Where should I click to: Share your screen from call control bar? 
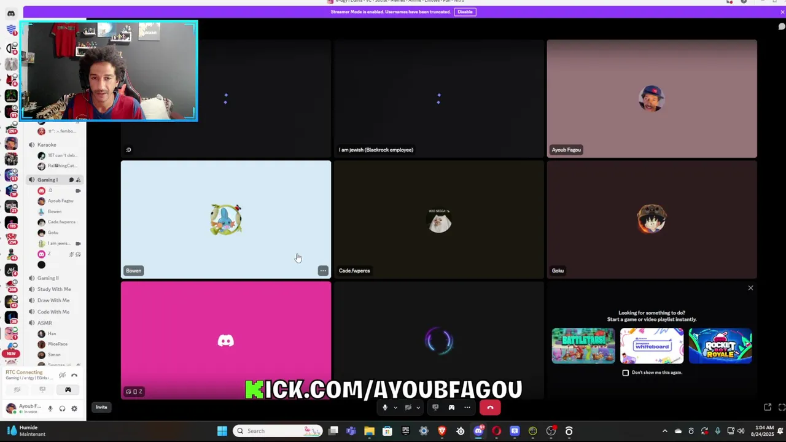tap(435, 408)
